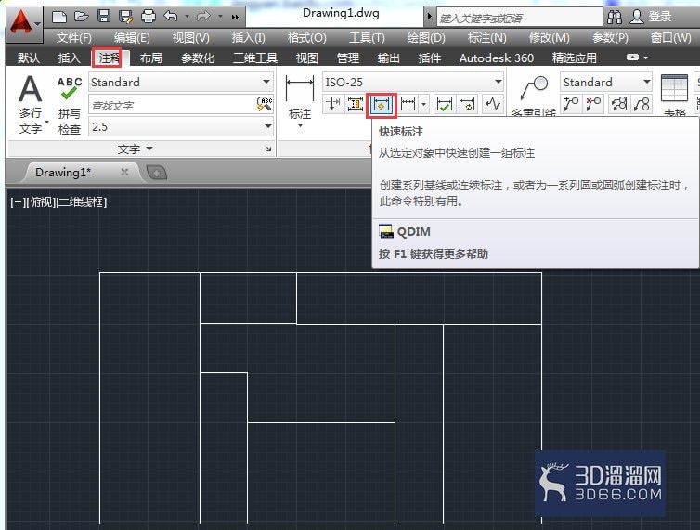Open the 窗口(W) menu
This screenshot has width=700, height=530.
pyautogui.click(x=671, y=38)
